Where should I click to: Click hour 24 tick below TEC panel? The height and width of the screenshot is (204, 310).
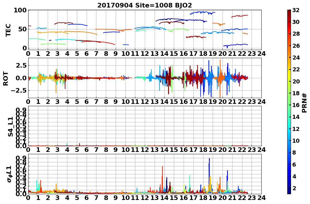coord(261,53)
